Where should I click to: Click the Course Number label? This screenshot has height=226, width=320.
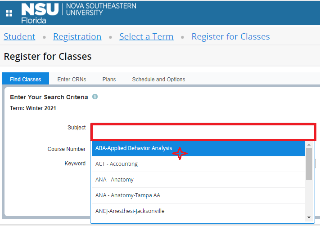(66, 149)
